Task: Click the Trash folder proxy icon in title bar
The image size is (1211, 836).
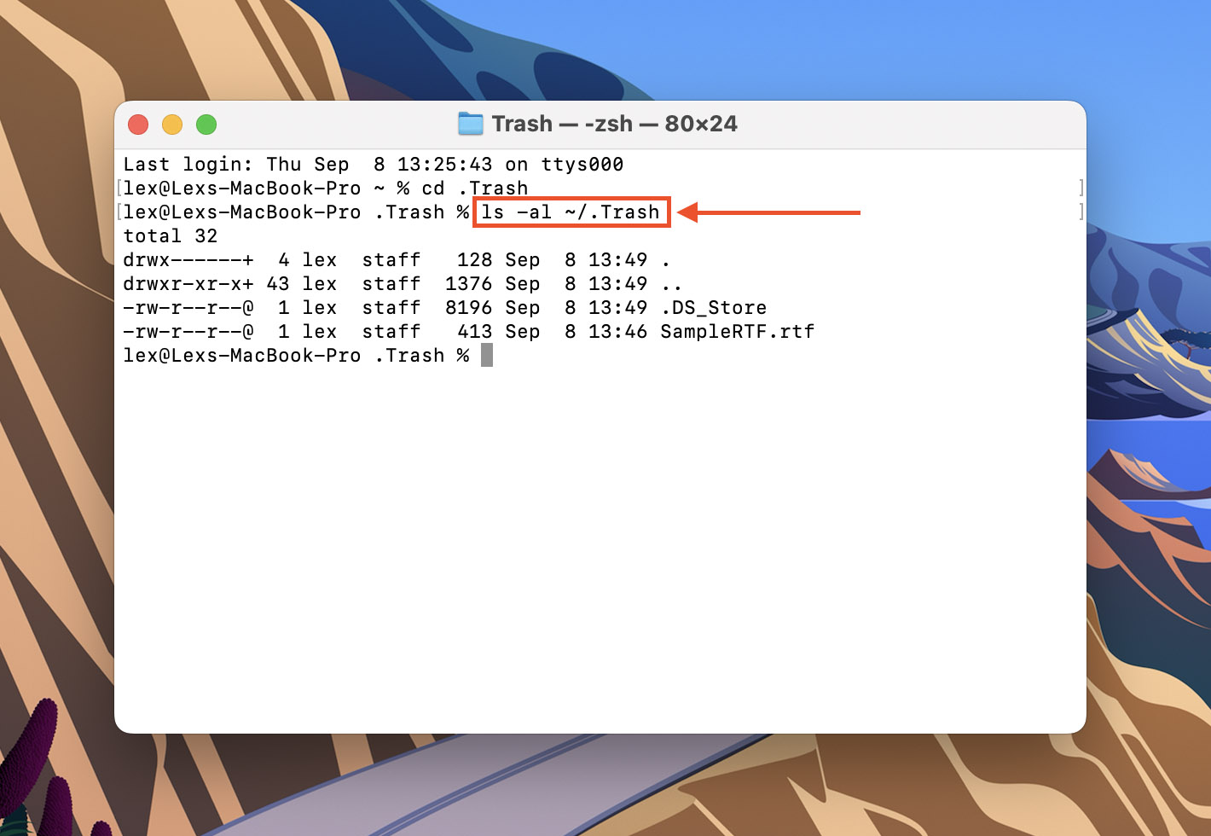Action: point(470,124)
